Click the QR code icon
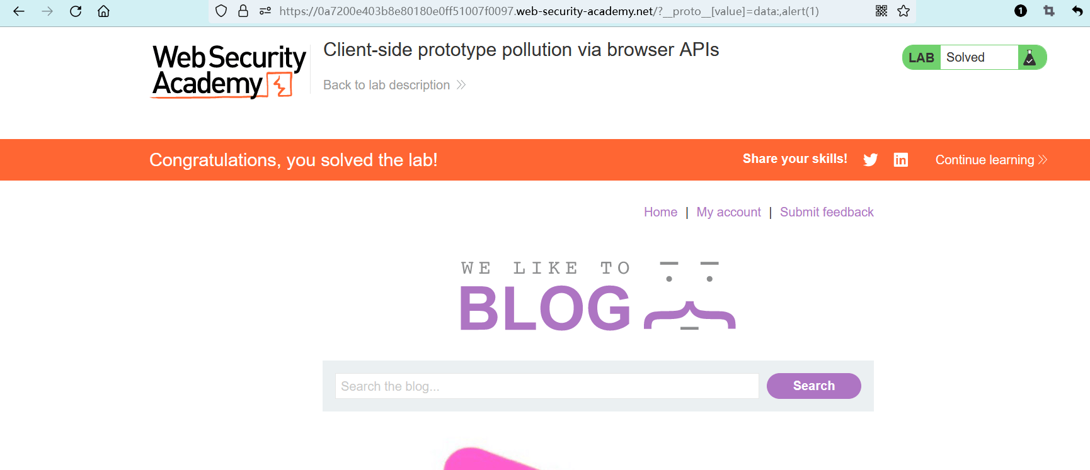1090x470 pixels. (881, 11)
